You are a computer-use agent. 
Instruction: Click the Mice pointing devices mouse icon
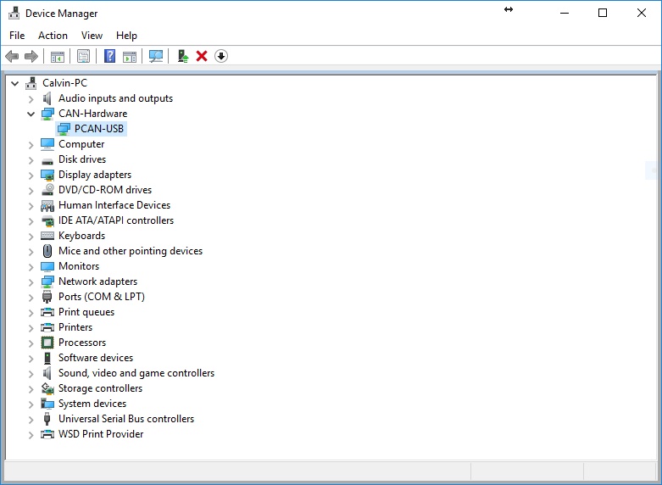pos(47,251)
